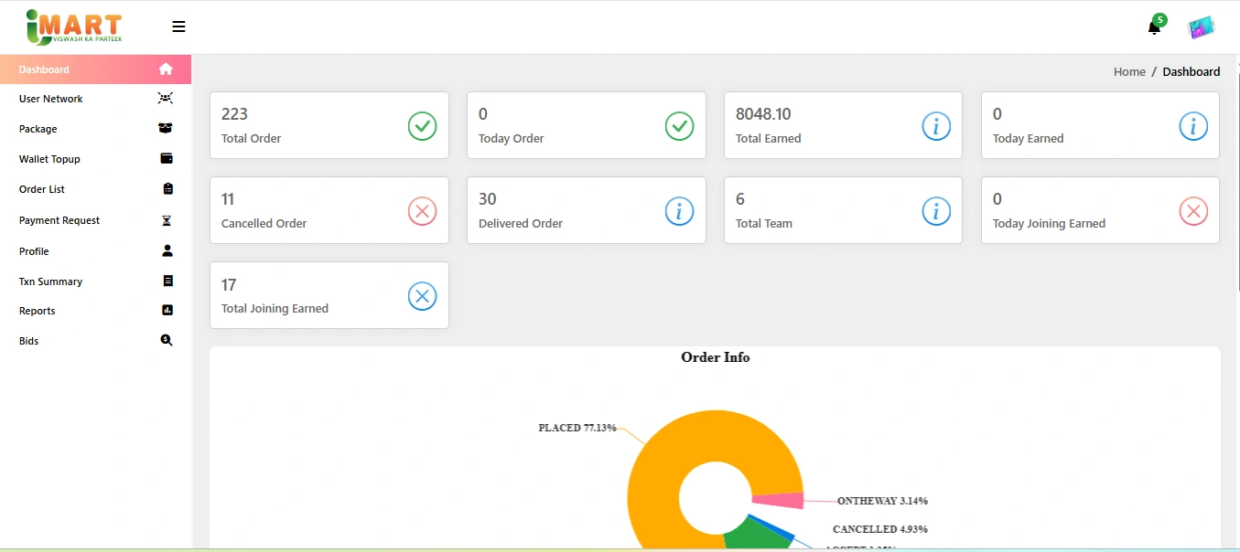
Task: Open the user profile avatar
Action: point(1201,27)
